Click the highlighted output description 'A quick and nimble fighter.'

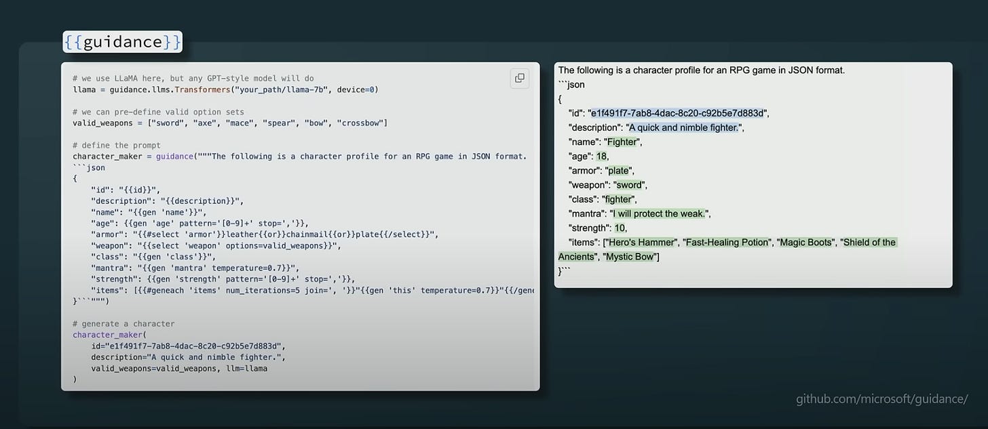(x=683, y=127)
